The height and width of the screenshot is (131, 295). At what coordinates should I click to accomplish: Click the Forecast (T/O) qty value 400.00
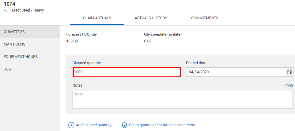coord(72,41)
